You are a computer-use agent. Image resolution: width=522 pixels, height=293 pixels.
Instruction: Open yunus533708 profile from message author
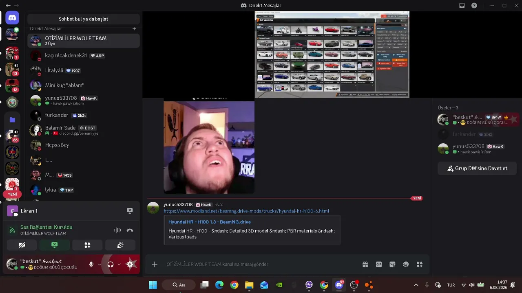tap(178, 205)
